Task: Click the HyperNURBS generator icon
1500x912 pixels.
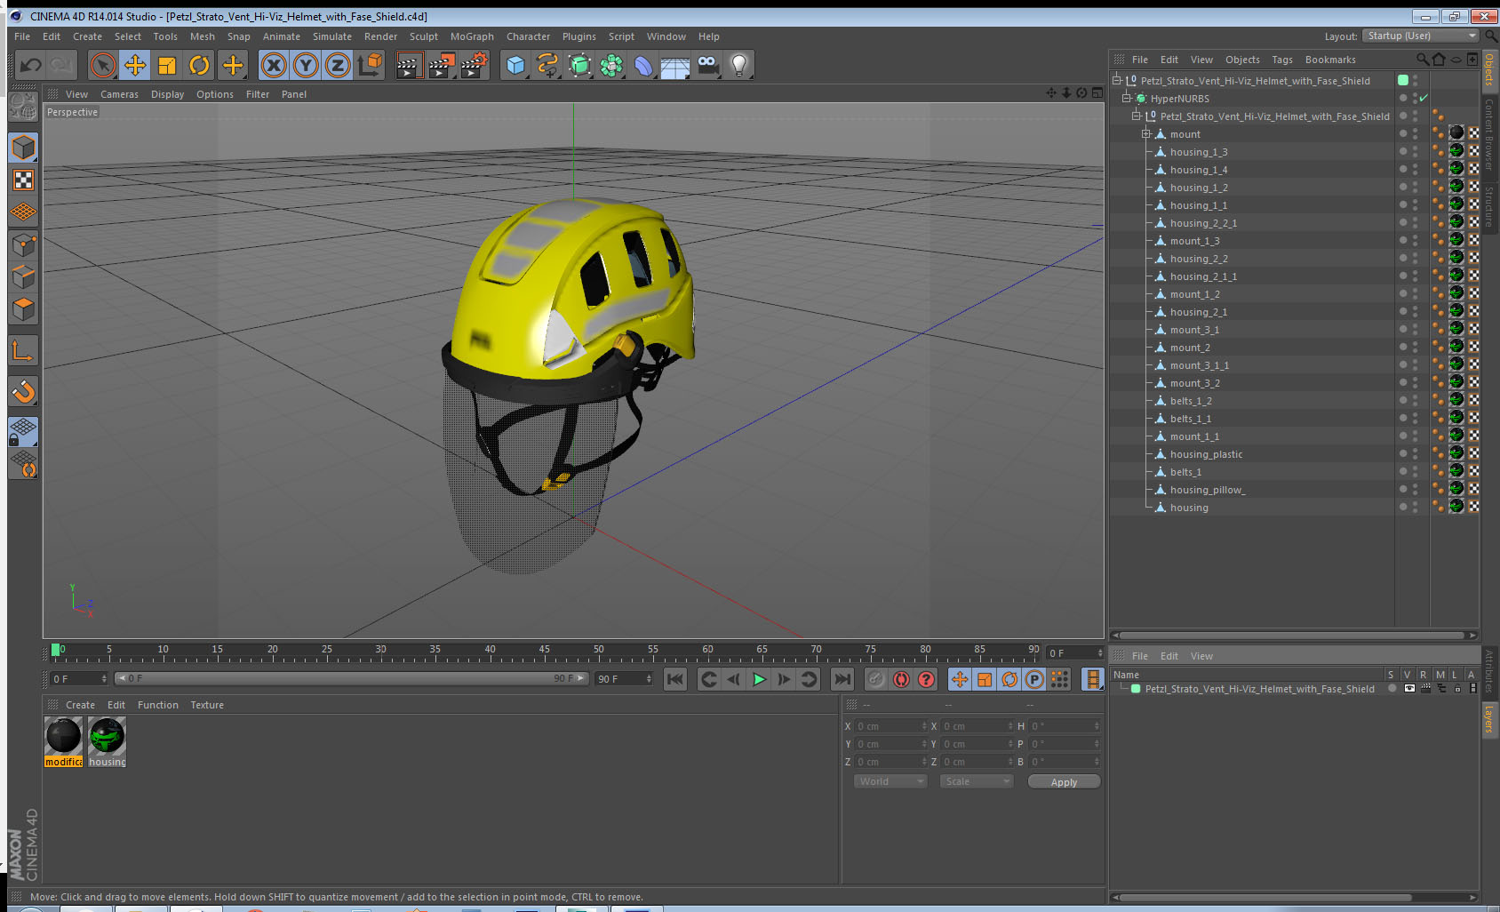Action: (579, 65)
